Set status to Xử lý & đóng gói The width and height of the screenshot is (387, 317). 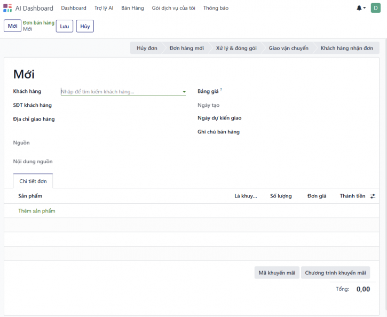236,48
